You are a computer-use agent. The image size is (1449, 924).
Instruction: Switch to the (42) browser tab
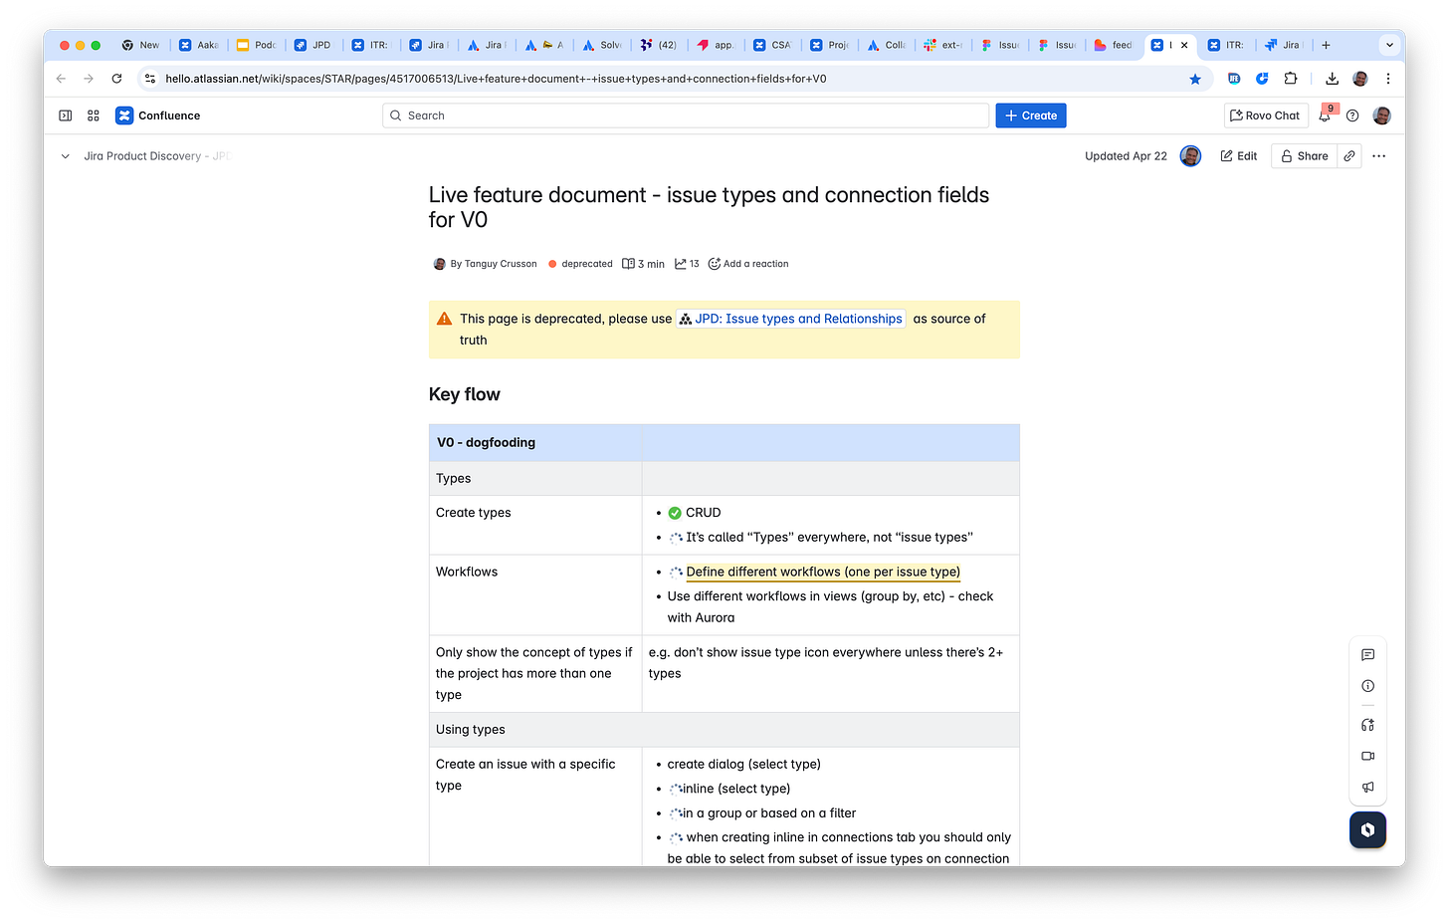[x=659, y=45]
